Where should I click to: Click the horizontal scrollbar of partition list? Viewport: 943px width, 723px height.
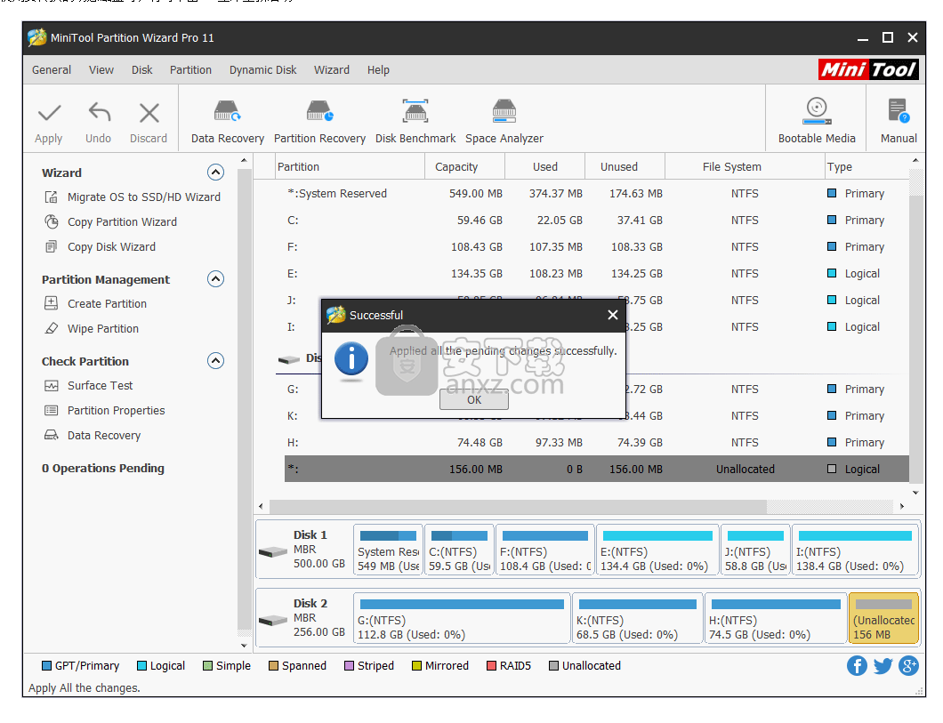518,507
